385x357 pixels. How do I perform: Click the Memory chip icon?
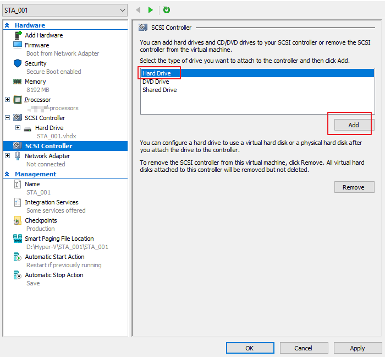[x=17, y=82]
